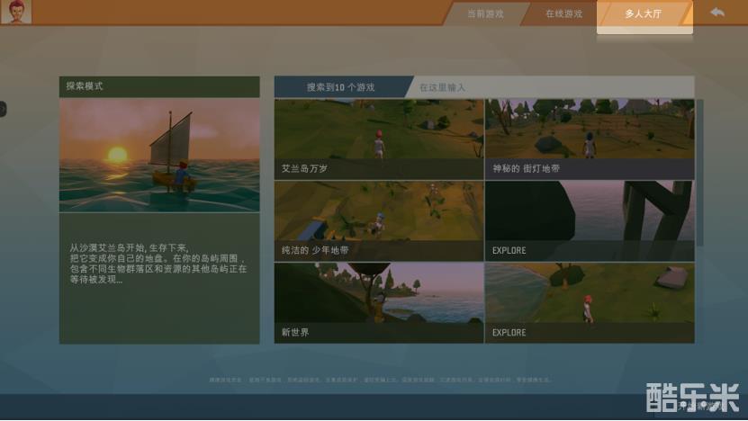Click the exploration mode description text
Viewport: 748px width, 421px height.
coord(158,264)
